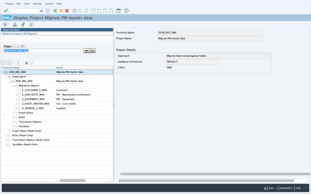Open the System menu

[x=49, y=4]
